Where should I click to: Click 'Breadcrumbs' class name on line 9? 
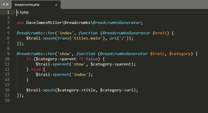pos(30,54)
